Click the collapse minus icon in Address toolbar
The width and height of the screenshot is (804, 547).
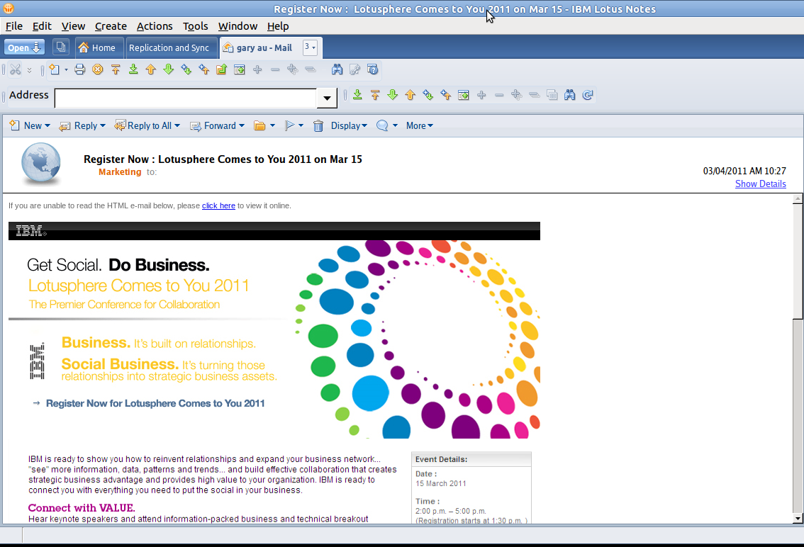point(499,95)
